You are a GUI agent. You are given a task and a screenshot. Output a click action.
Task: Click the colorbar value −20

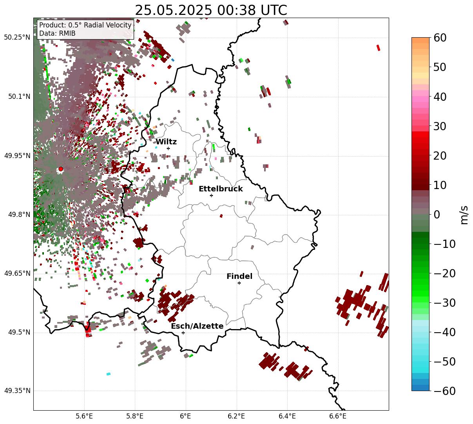(444, 273)
